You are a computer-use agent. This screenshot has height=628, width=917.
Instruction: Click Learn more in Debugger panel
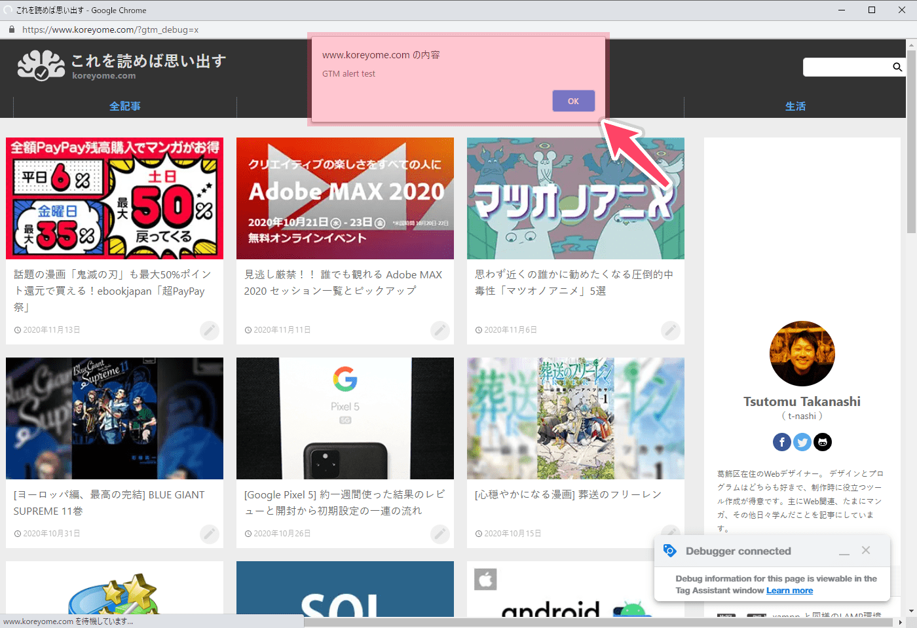789,590
